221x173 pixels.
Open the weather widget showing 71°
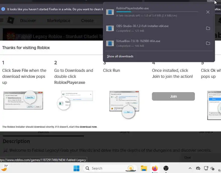click(x=4, y=168)
